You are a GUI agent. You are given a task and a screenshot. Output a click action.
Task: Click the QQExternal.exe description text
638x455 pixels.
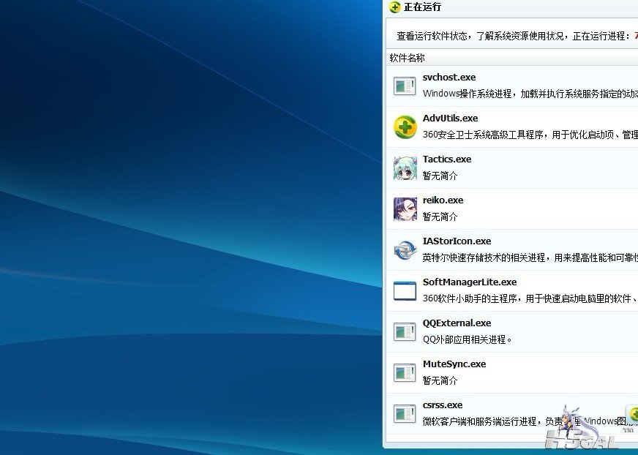(468, 339)
